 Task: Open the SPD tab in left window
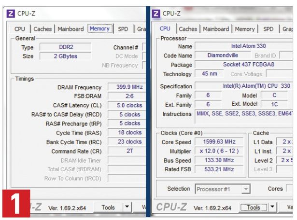coord(123,29)
